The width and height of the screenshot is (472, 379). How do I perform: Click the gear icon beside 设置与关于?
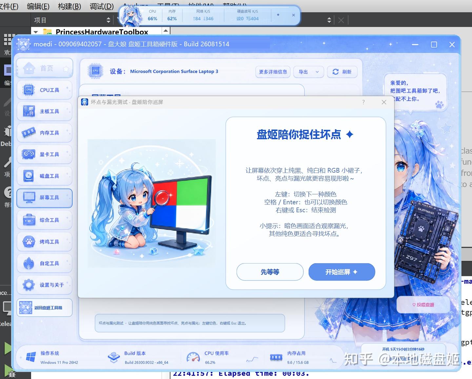[29, 285]
